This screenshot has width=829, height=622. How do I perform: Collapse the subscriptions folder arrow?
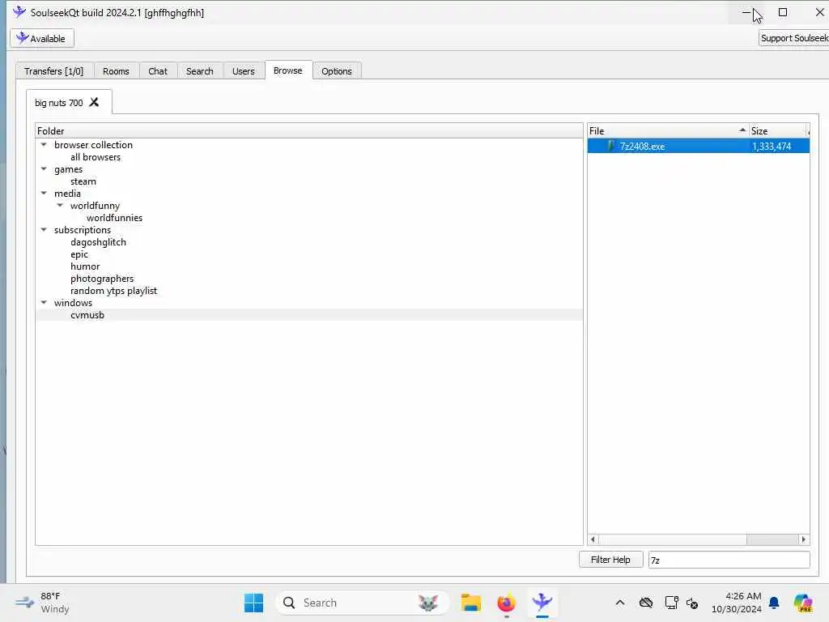44,229
